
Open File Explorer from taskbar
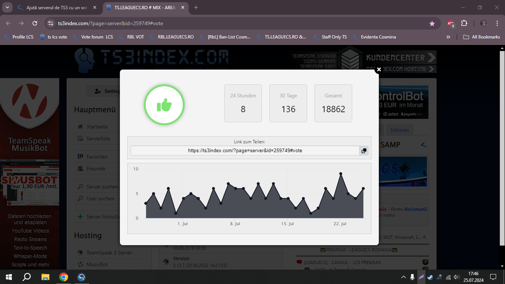[45, 277]
